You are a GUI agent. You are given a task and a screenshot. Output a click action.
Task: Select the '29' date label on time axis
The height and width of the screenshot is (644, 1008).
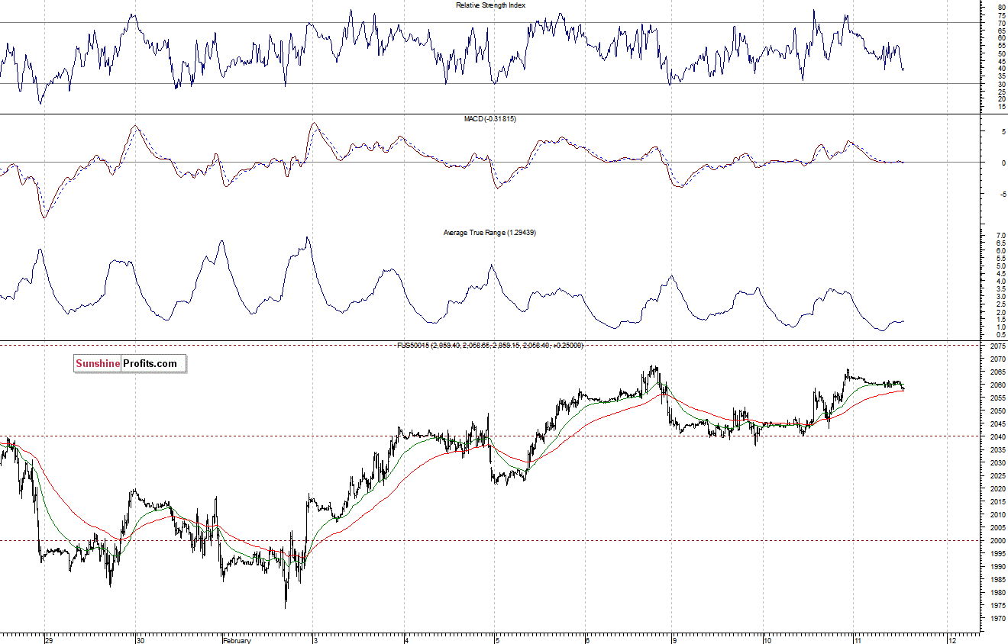[x=50, y=639]
